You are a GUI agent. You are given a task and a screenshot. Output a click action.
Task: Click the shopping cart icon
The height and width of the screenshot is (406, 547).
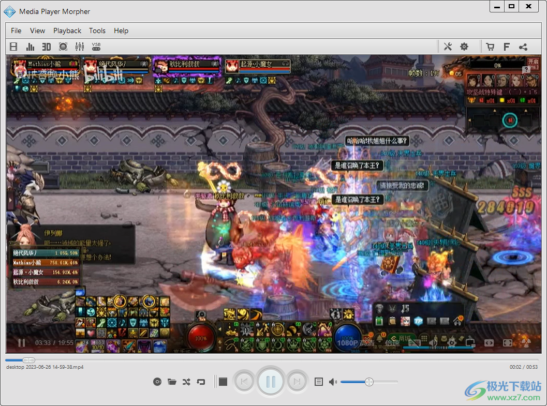click(490, 47)
